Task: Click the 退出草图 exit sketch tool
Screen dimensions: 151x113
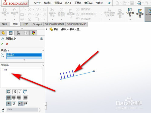Action: click(x=5, y=12)
